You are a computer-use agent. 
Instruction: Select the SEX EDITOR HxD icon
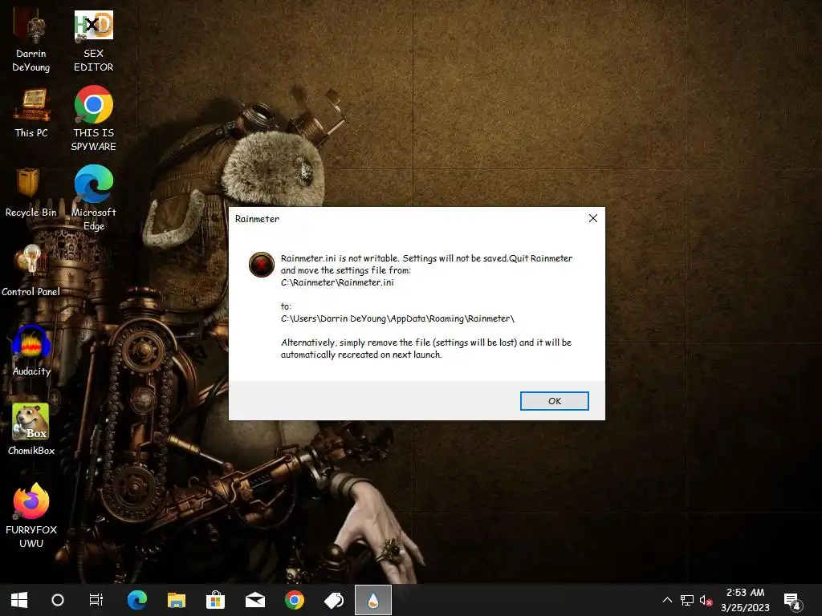[93, 41]
